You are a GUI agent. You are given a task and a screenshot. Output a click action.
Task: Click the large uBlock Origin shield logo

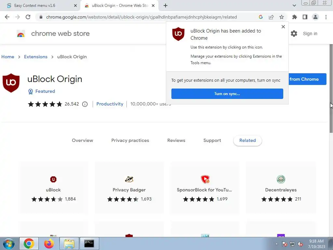tap(11, 83)
